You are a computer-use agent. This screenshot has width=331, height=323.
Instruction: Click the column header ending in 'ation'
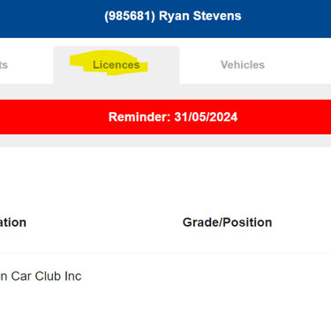[13, 222]
